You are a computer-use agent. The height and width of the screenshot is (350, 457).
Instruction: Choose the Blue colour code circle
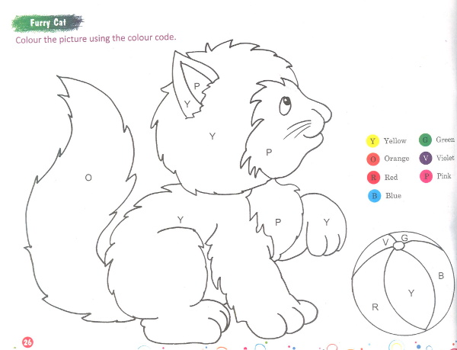coord(373,196)
